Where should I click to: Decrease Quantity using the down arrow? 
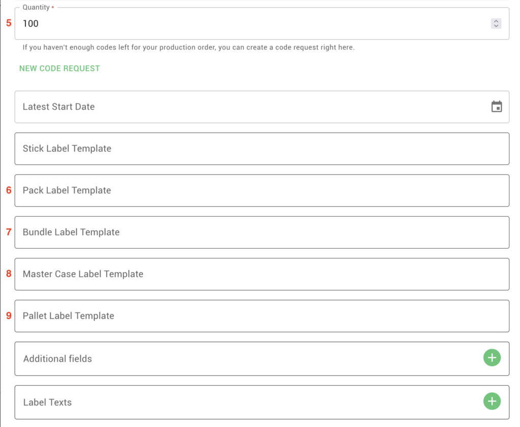pos(496,26)
